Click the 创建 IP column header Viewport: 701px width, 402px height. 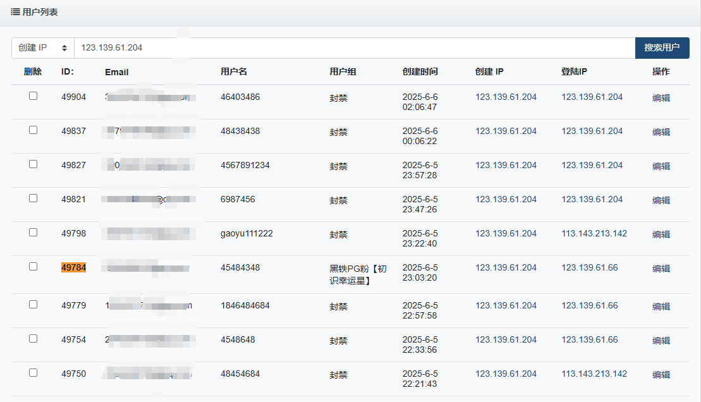point(489,71)
